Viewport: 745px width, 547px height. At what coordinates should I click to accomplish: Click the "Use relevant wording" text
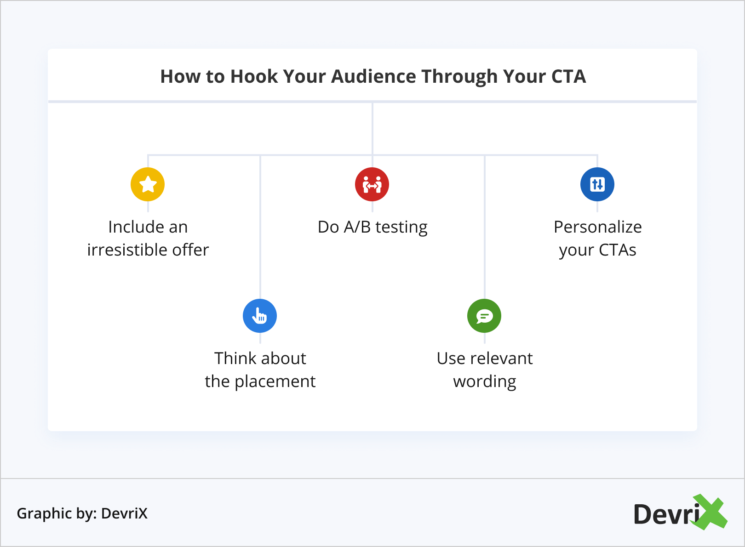[x=485, y=370]
